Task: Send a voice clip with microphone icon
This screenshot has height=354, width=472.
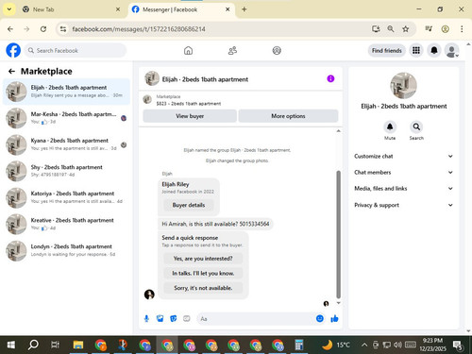Action: [x=146, y=319]
